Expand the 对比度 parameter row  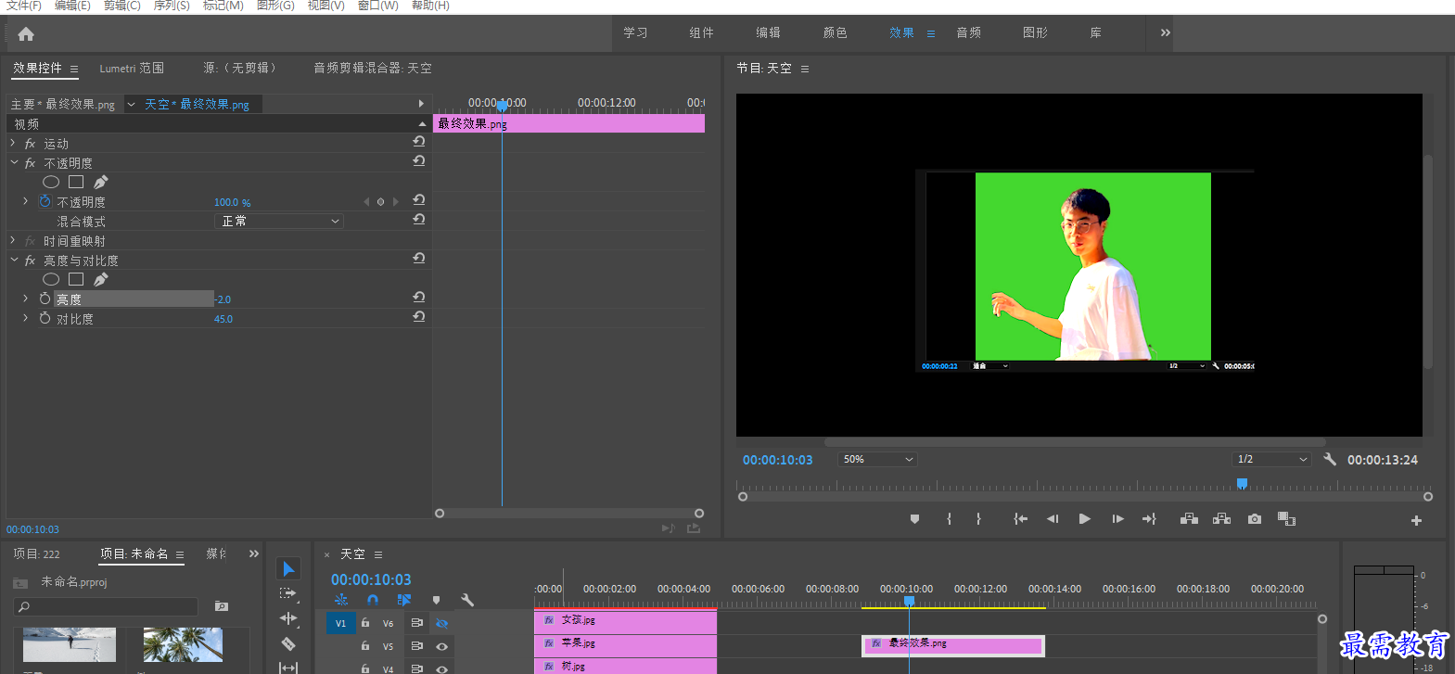(25, 318)
